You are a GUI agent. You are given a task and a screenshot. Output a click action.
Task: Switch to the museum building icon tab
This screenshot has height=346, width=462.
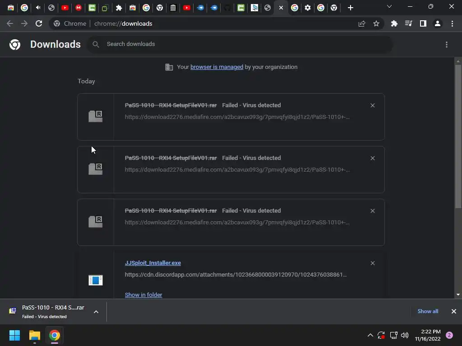pyautogui.click(x=173, y=8)
